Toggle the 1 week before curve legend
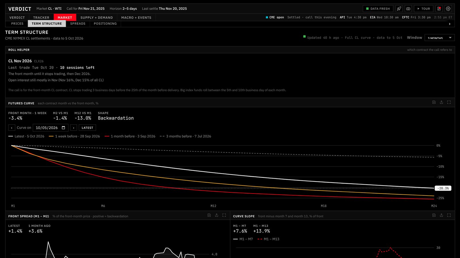This screenshot has height=258, width=460. tap(74, 136)
